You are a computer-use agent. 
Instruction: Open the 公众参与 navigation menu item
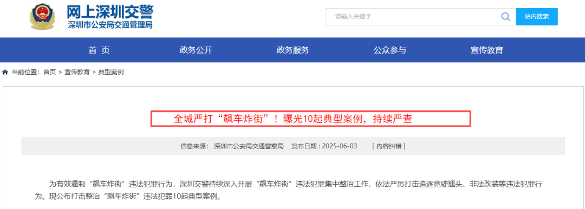point(390,50)
